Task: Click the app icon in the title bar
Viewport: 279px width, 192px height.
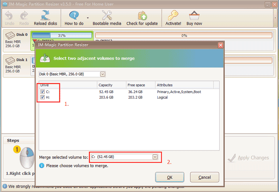Action: [x=5, y=4]
